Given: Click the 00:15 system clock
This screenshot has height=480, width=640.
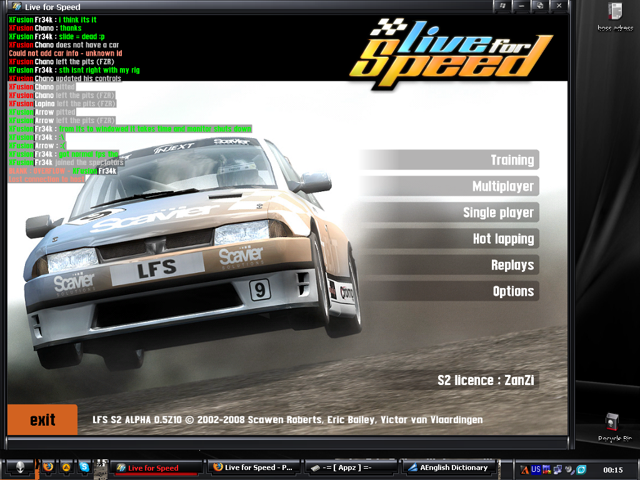Looking at the screenshot, I should tap(613, 470).
